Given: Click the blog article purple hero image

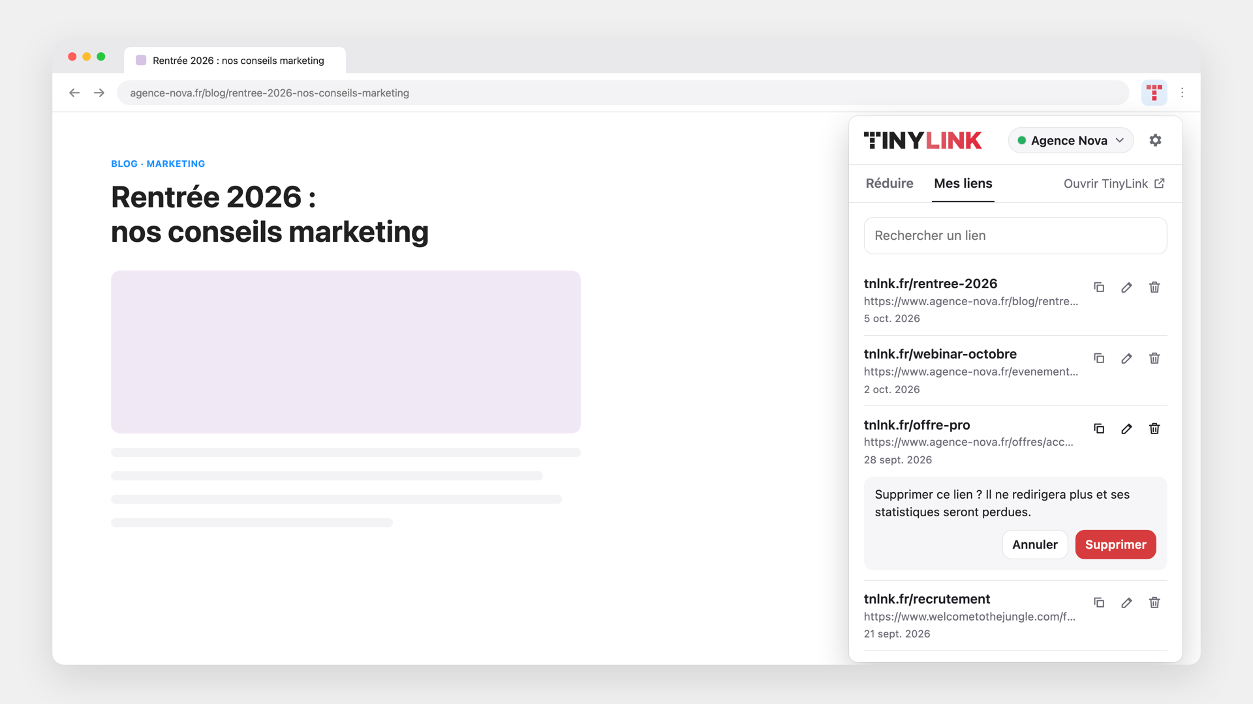Looking at the screenshot, I should 346,352.
